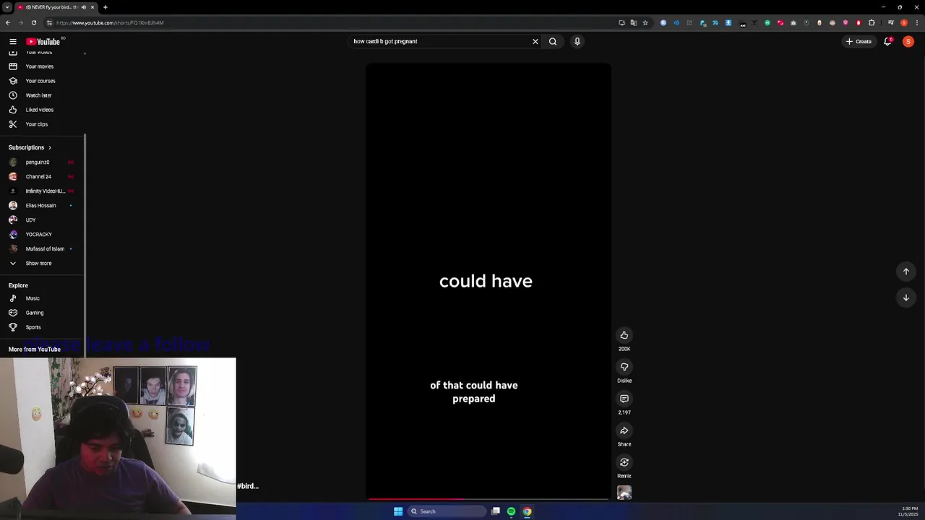The width and height of the screenshot is (925, 520).
Task: Clear the search box with X
Action: pyautogui.click(x=535, y=41)
